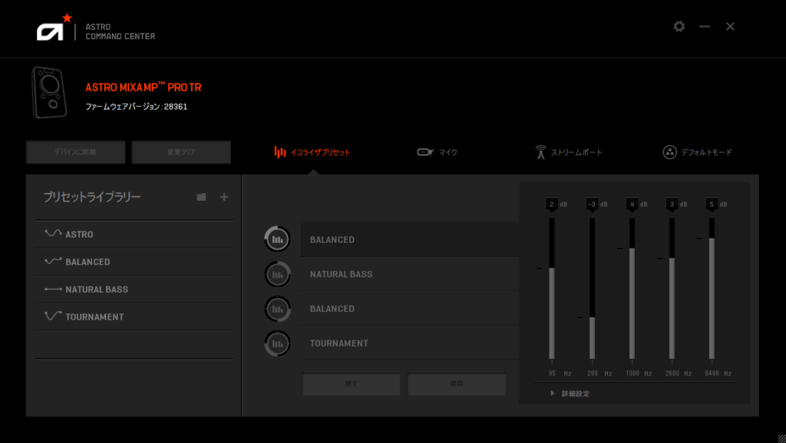Select the slot icon beside the TOURNAMENT slot row
This screenshot has height=443, width=786.
point(277,343)
